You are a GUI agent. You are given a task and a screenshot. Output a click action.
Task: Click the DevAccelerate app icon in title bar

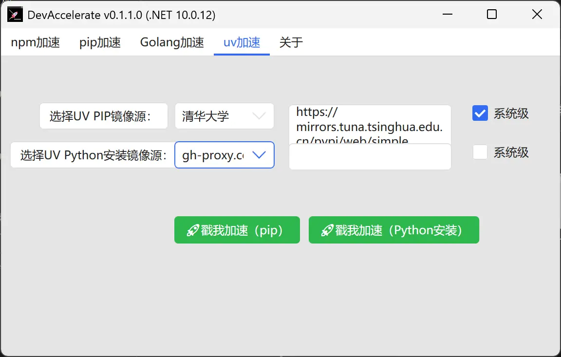pos(15,15)
